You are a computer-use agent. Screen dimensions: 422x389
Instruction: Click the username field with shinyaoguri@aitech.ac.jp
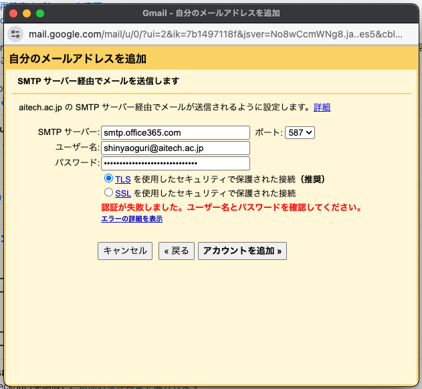click(x=175, y=148)
